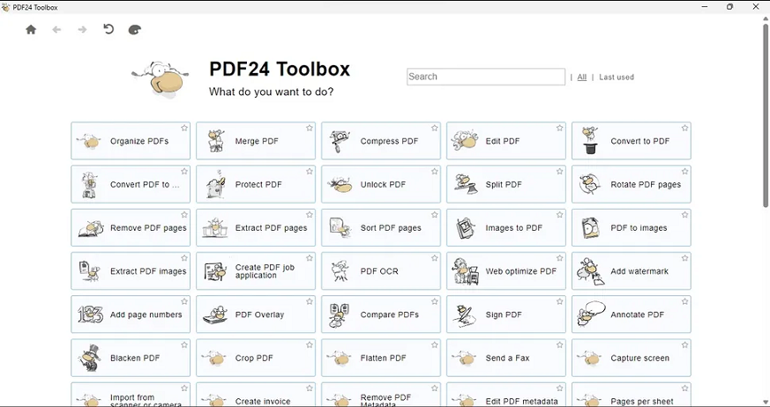770x407 pixels.
Task: Open the Remove PDF Metadata tool
Action: [381, 395]
